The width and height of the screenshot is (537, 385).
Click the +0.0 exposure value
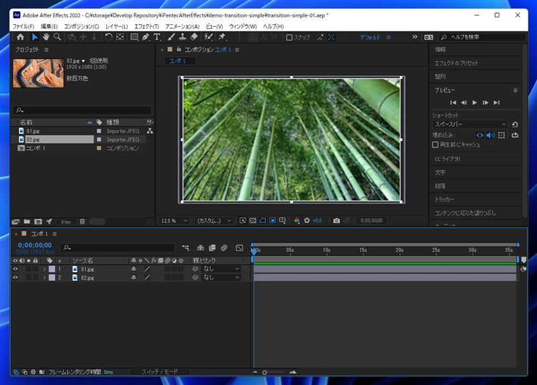[x=317, y=220]
